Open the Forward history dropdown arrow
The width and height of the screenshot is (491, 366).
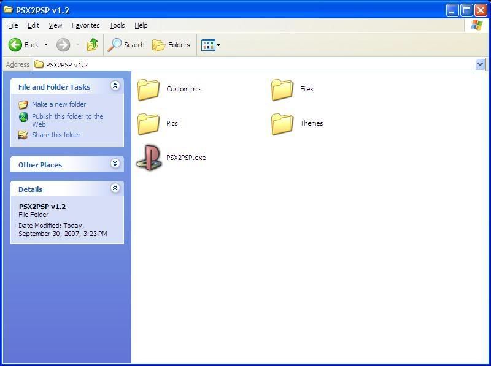pyautogui.click(x=78, y=45)
